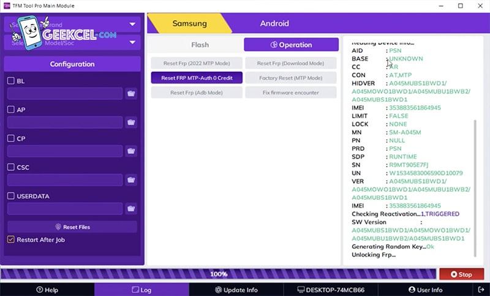The image size is (490, 296).
Task: Click the LIMIT value FALSE
Action: pyautogui.click(x=399, y=116)
